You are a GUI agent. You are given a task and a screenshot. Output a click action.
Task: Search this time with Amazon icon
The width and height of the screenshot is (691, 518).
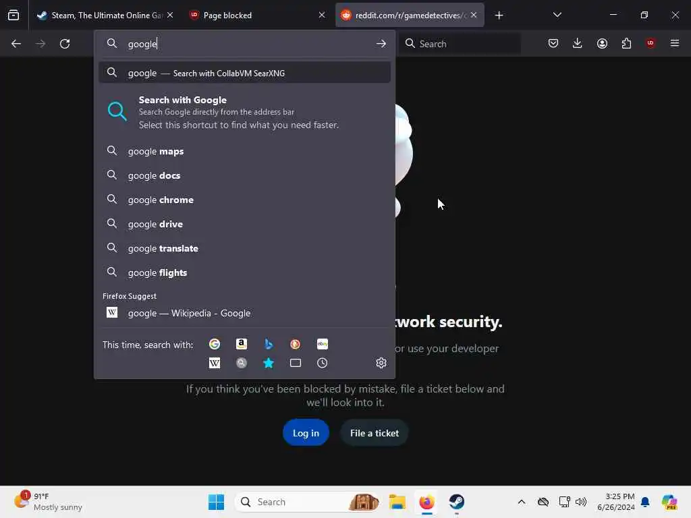pos(242,344)
